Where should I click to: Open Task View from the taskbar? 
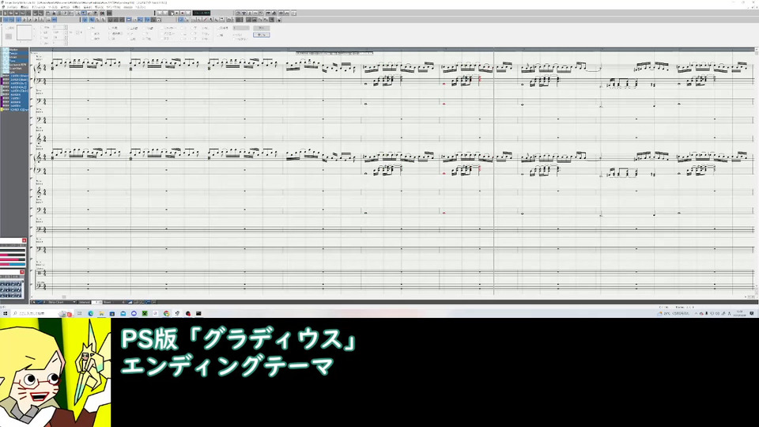coord(79,313)
